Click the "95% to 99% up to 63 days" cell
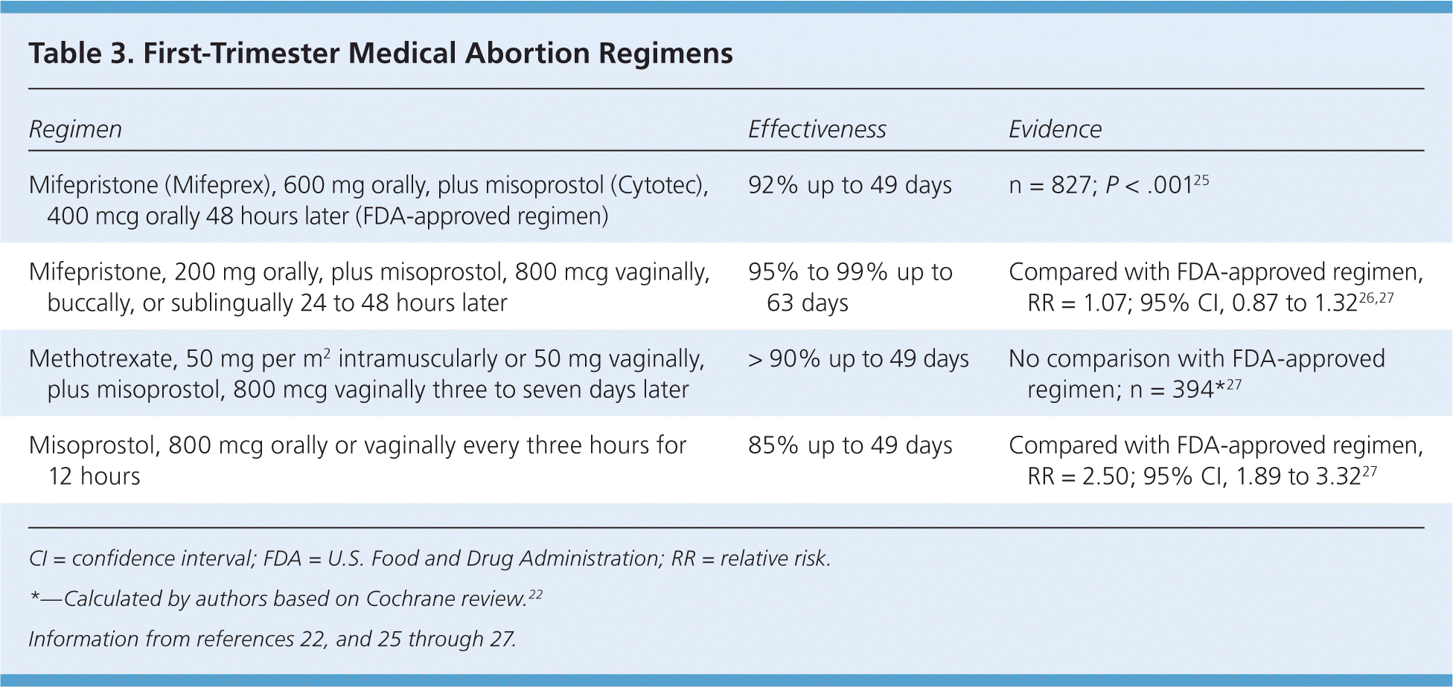The height and width of the screenshot is (687, 1453). (849, 287)
